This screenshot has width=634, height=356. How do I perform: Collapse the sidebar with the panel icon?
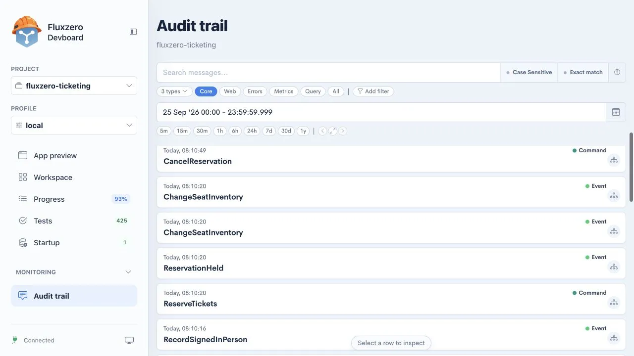pos(133,32)
